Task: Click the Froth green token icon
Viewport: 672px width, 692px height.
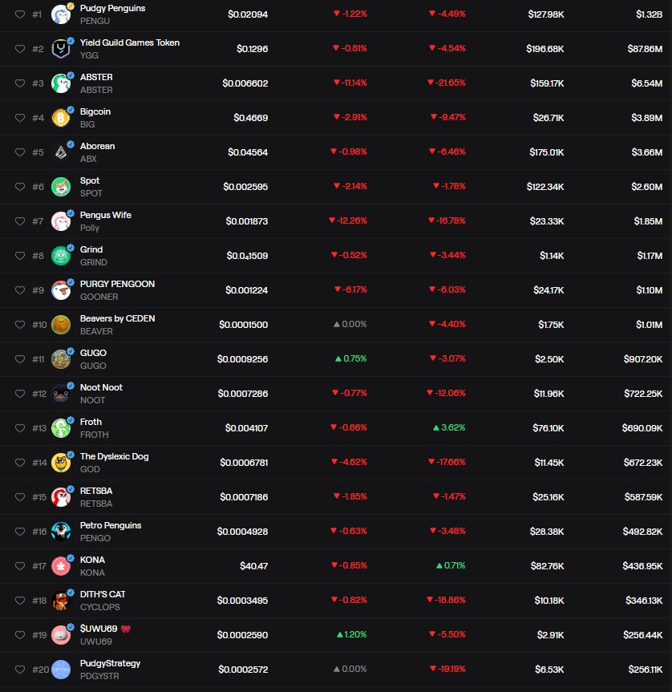Action: point(61,428)
